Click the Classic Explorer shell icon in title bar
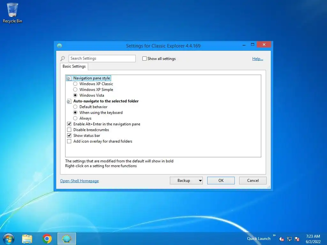Viewport: 327px width, 245px height. [x=60, y=46]
